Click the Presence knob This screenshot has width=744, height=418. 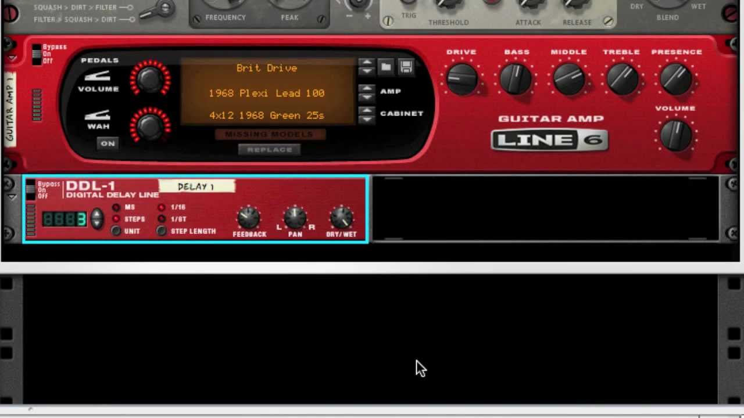[x=676, y=79]
